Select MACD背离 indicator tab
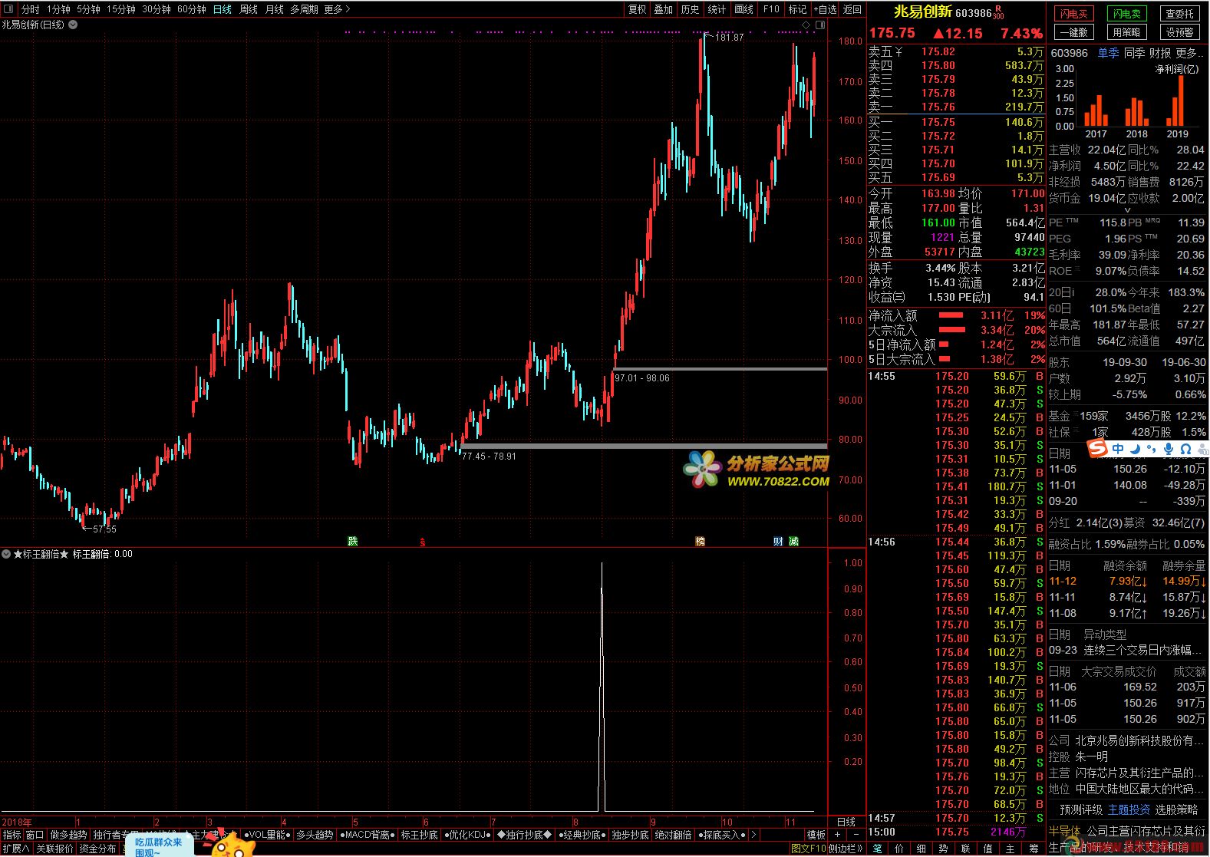This screenshot has height=857, width=1210. pos(367,835)
